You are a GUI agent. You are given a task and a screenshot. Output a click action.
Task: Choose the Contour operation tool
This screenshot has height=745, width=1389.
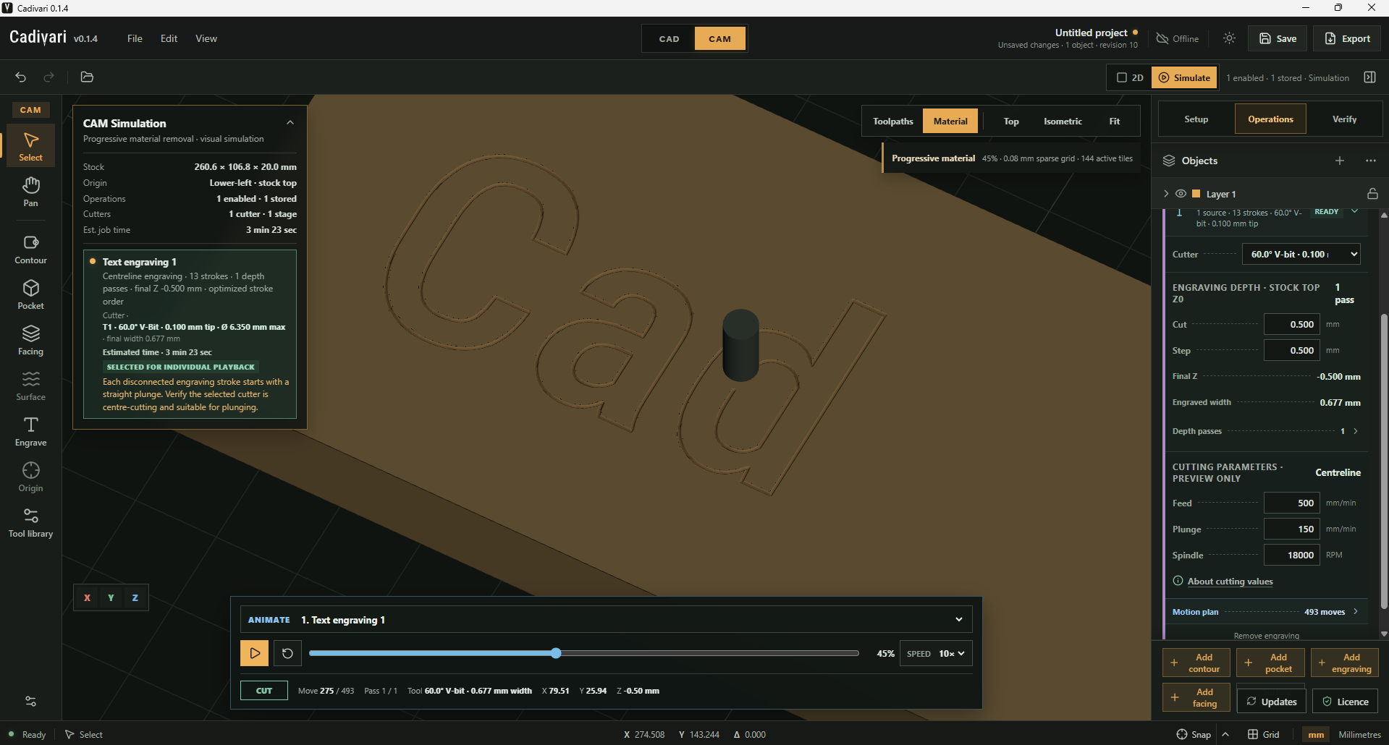point(30,250)
